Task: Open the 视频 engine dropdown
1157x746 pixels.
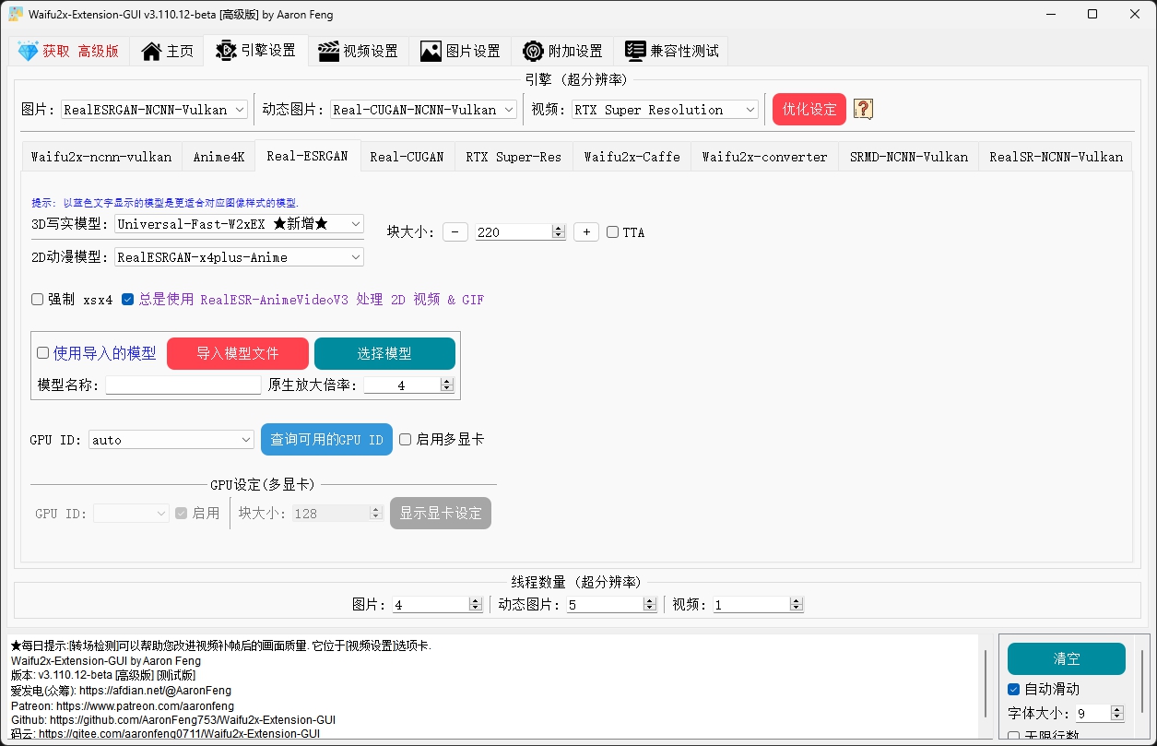Action: point(665,110)
